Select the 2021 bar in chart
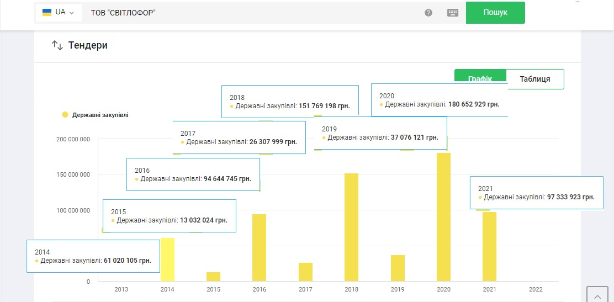Image resolution: width=614 pixels, height=302 pixels. tap(489, 246)
